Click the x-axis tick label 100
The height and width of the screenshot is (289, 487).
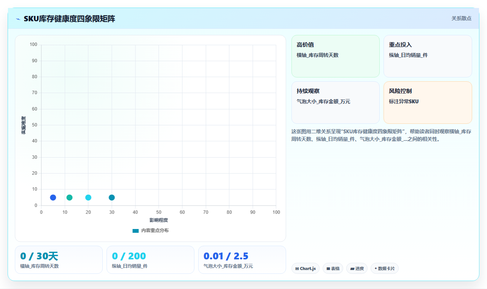(276, 212)
